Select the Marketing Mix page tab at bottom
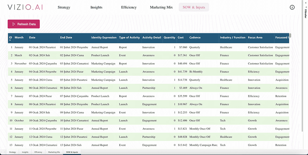308x155 pixels. (x=54, y=152)
